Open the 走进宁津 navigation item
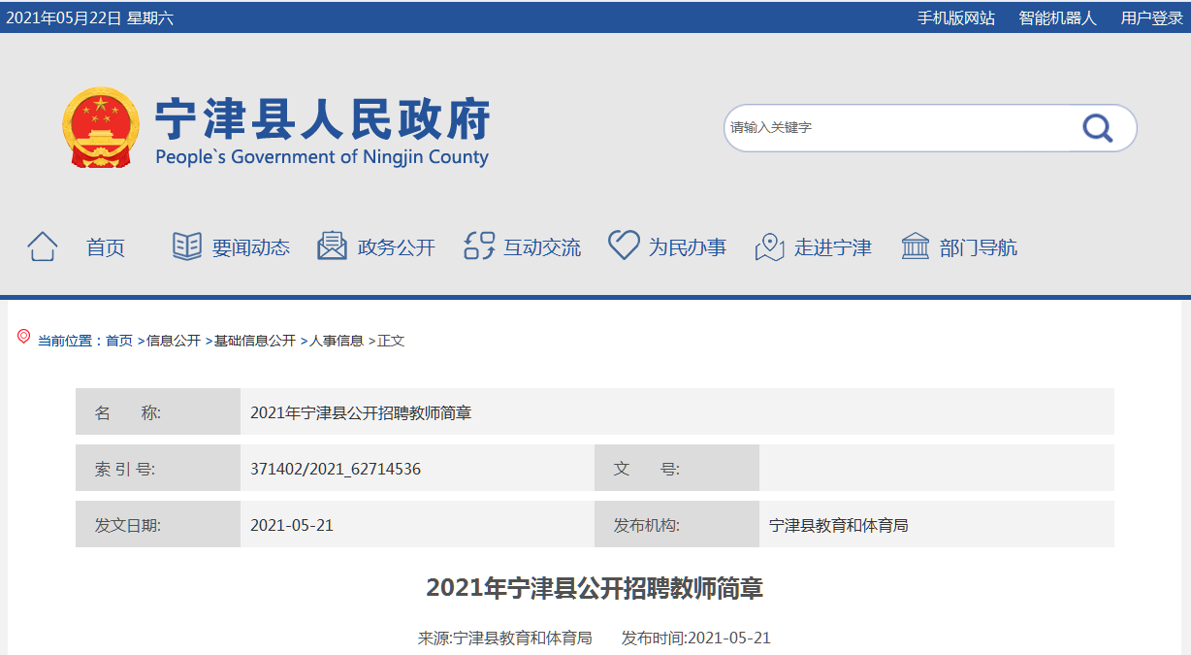The width and height of the screenshot is (1191, 655). tap(833, 247)
